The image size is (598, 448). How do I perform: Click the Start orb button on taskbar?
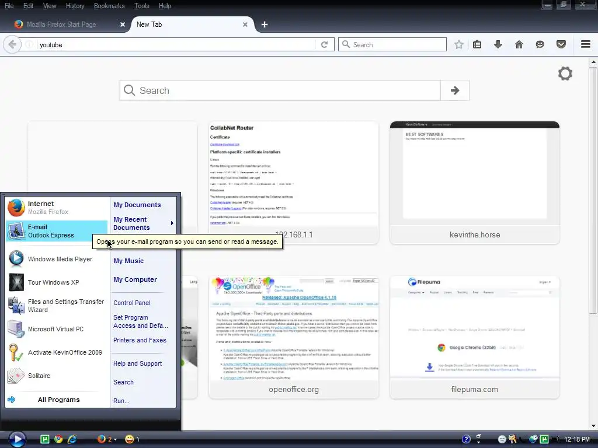click(x=17, y=439)
